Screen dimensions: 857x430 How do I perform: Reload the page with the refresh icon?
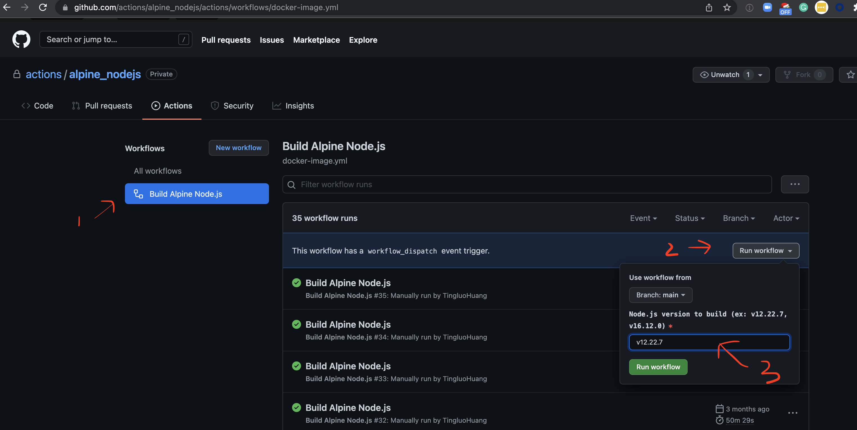point(42,7)
